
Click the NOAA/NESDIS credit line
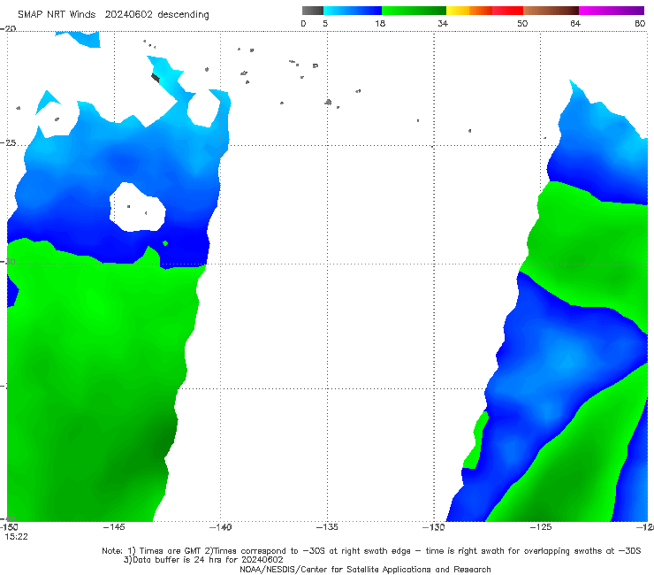[365, 570]
